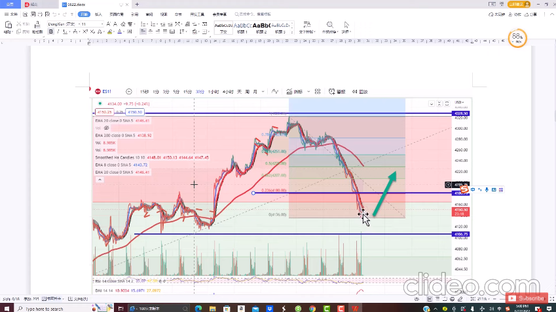Screen dimensions: 556x312
Task: Click the Save icon in quick toolbar
Action: [x=25, y=14]
